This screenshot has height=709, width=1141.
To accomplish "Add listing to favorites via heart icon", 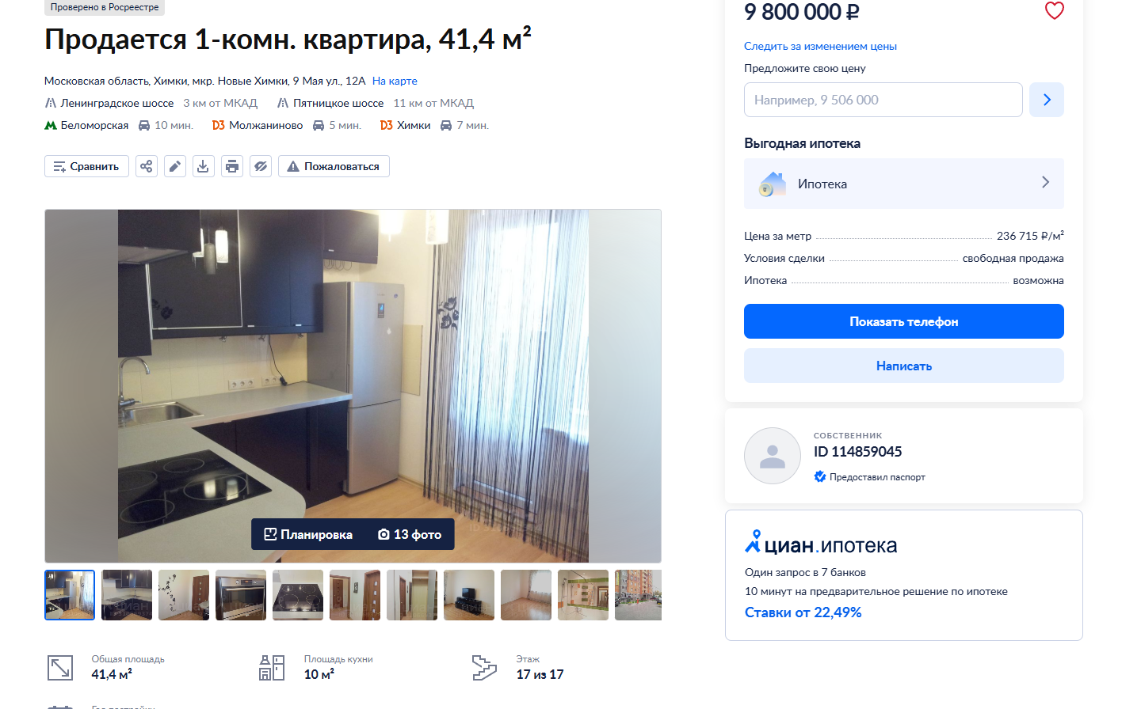I will coord(1054,10).
